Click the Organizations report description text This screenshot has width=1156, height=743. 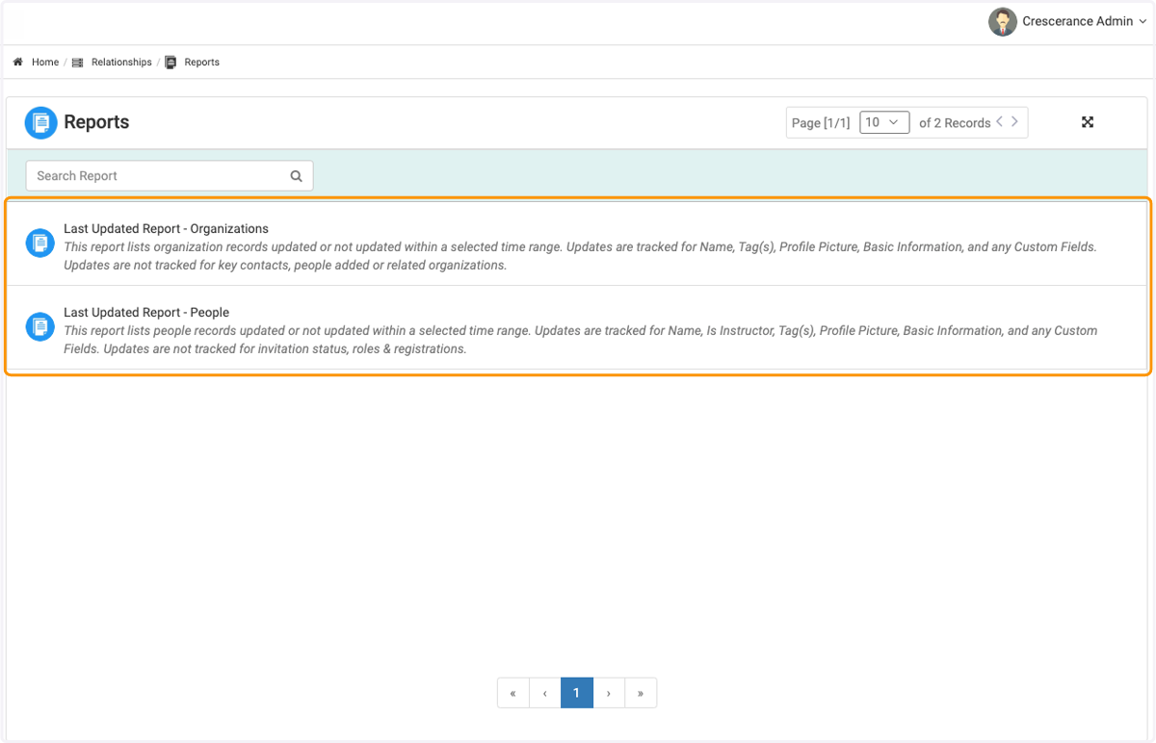[x=580, y=256]
